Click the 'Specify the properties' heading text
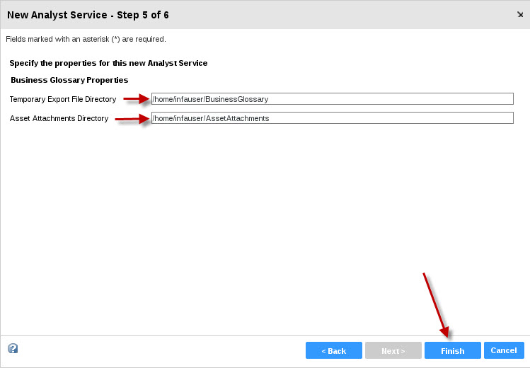The image size is (530, 368). (x=108, y=63)
